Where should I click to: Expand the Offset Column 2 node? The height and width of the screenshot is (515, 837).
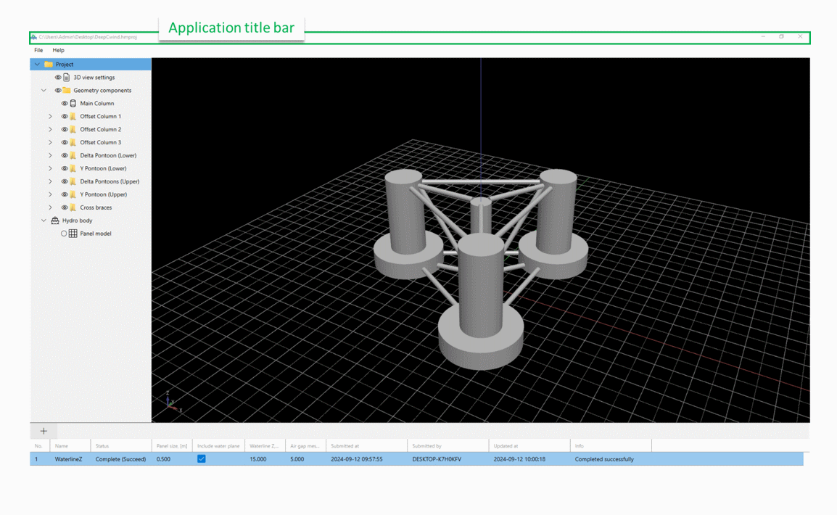pos(50,129)
